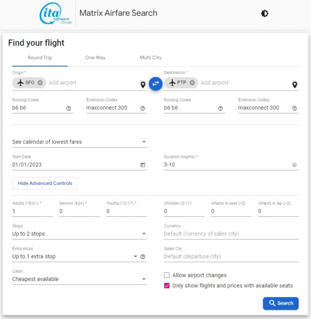Enable Allow airport changes checkbox

167,275
